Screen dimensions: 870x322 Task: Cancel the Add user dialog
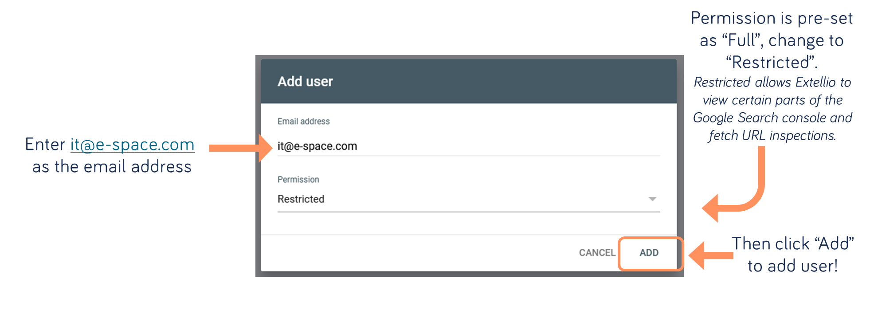tap(597, 253)
